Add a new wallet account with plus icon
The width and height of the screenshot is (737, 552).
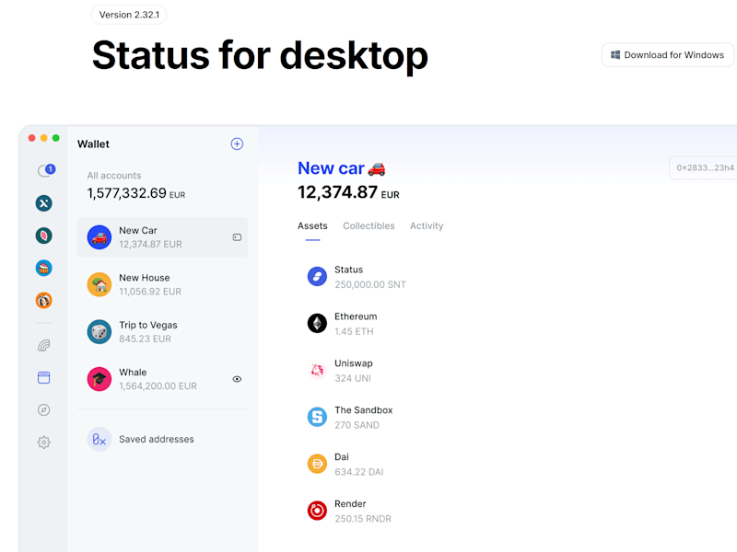[237, 144]
